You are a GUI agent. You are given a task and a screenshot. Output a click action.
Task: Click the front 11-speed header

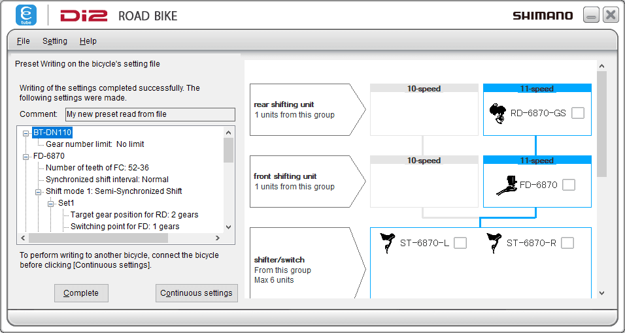coord(537,160)
